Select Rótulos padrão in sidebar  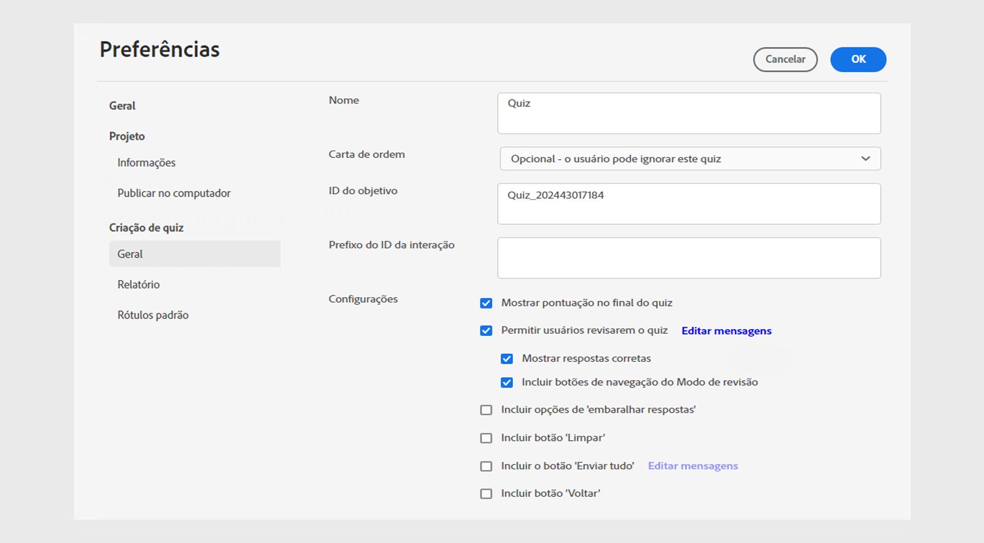(153, 315)
